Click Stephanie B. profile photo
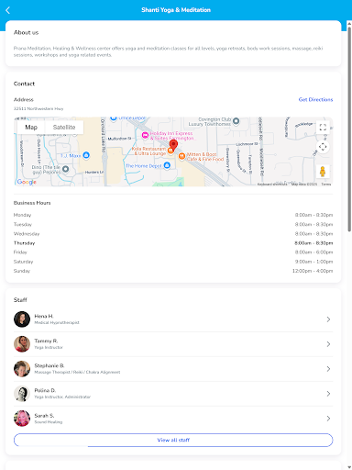 pyautogui.click(x=22, y=369)
